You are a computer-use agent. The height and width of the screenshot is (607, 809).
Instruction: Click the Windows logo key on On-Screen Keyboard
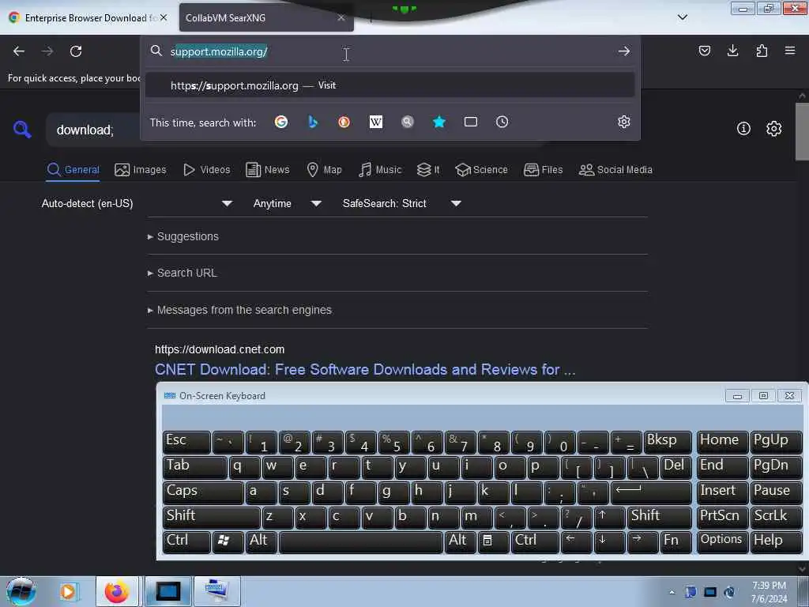(x=228, y=542)
